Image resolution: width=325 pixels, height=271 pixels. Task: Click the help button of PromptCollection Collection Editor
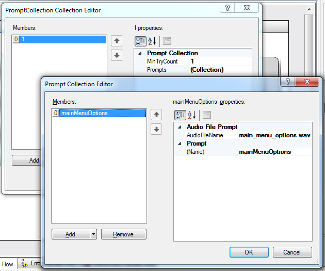pyautogui.click(x=227, y=8)
